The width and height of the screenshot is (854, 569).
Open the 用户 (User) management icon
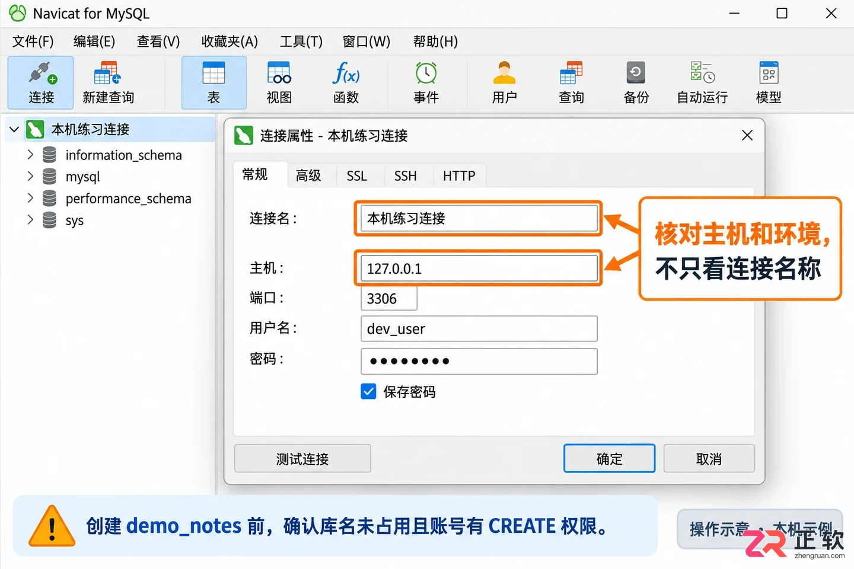click(504, 82)
